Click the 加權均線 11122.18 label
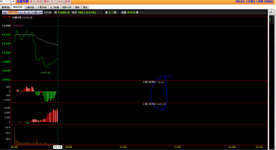This screenshot has height=150, width=276. [22, 18]
